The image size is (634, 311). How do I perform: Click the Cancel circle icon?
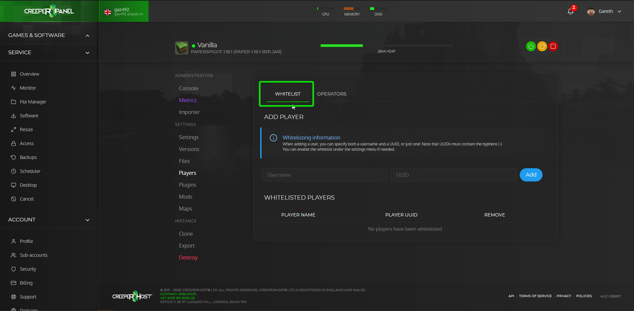(x=14, y=199)
